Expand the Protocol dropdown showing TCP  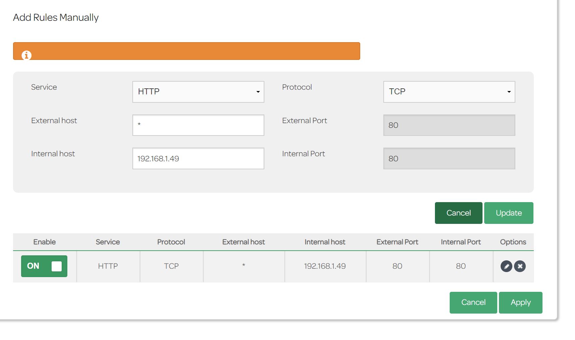point(449,92)
